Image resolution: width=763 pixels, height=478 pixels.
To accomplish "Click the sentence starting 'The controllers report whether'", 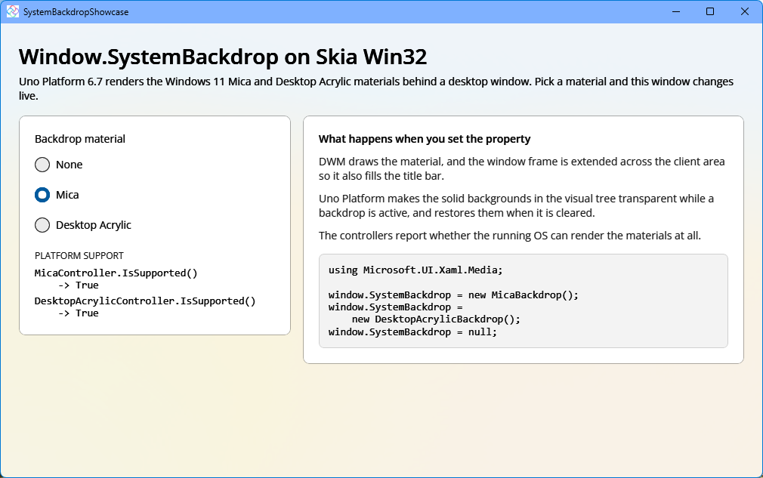I will pos(510,236).
